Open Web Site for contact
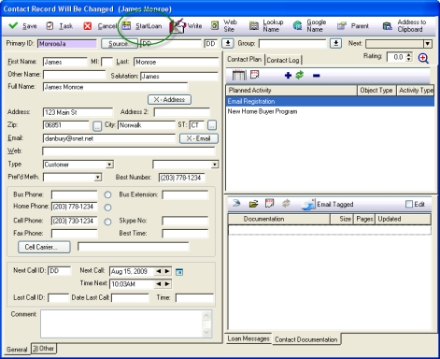 point(224,25)
